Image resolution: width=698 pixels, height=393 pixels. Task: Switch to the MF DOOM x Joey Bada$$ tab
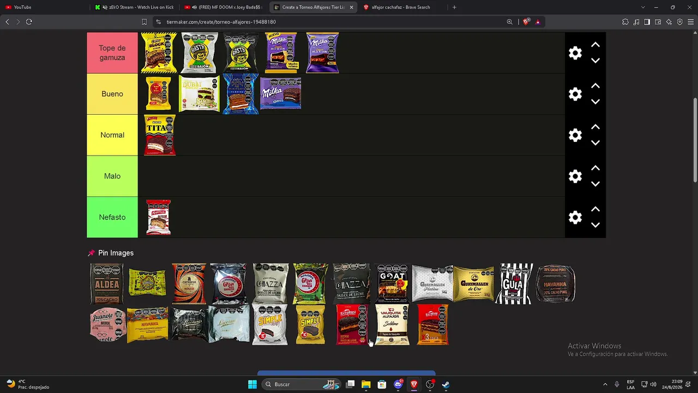coord(224,7)
